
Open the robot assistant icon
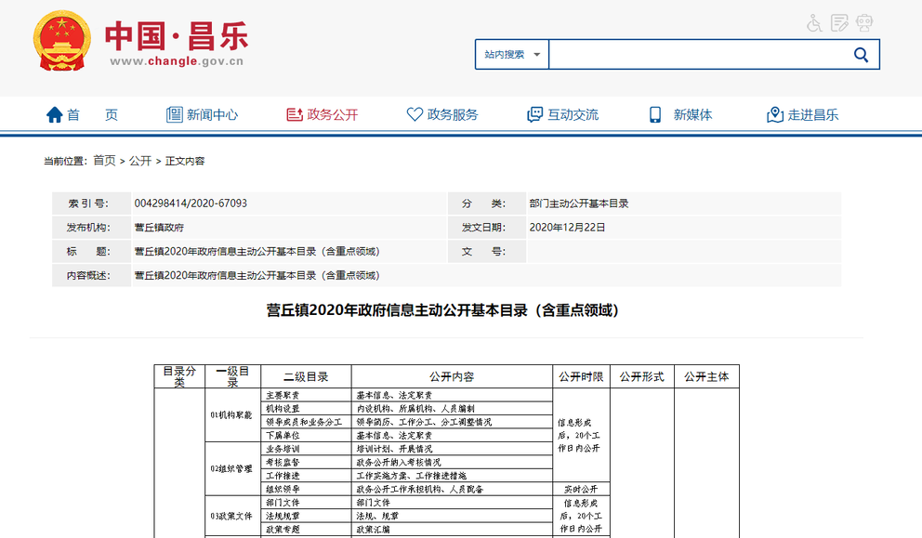tap(865, 23)
